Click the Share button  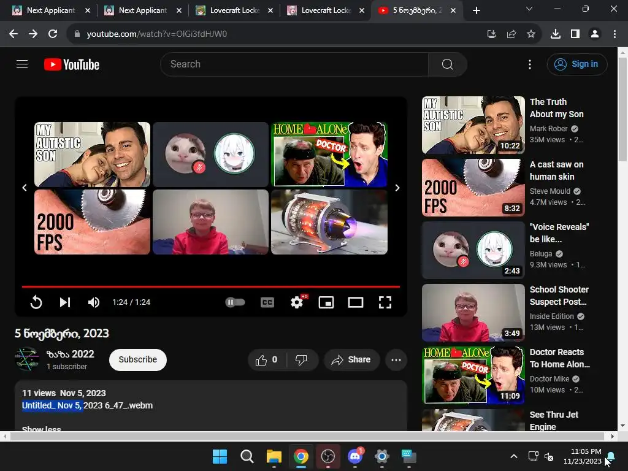pos(351,359)
